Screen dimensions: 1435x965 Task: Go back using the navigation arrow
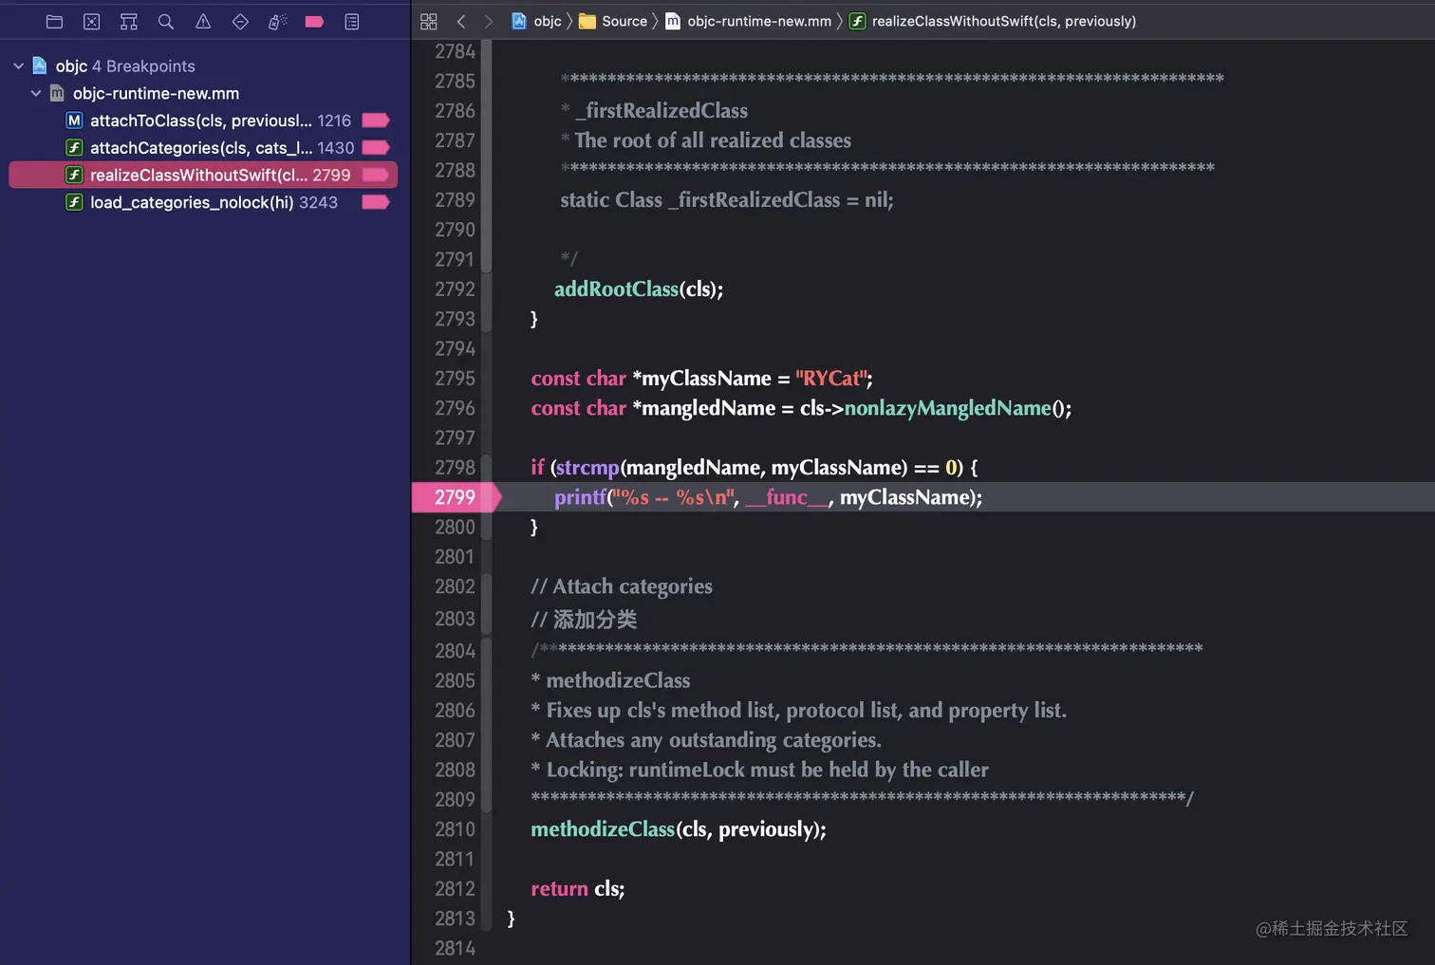click(x=461, y=21)
